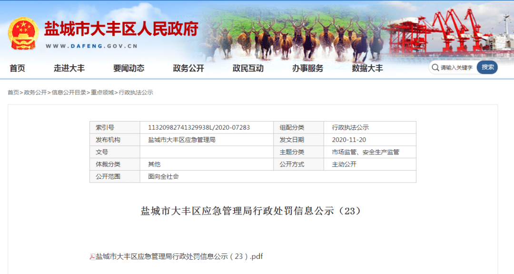Viewport: 514px width, 274px height.
Task: Open the 数据大丰 menu item
Action: point(367,68)
